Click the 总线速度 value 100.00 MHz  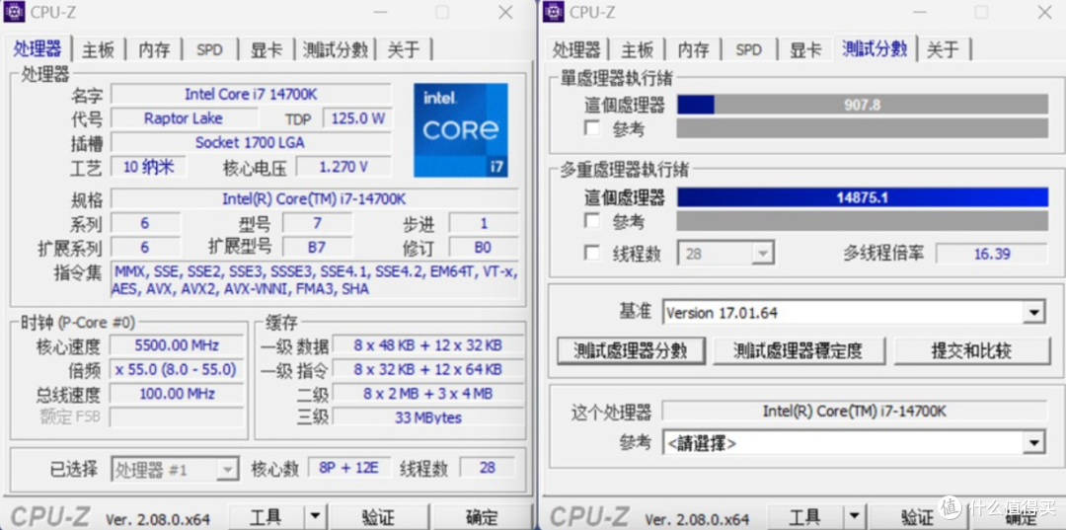pyautogui.click(x=177, y=394)
